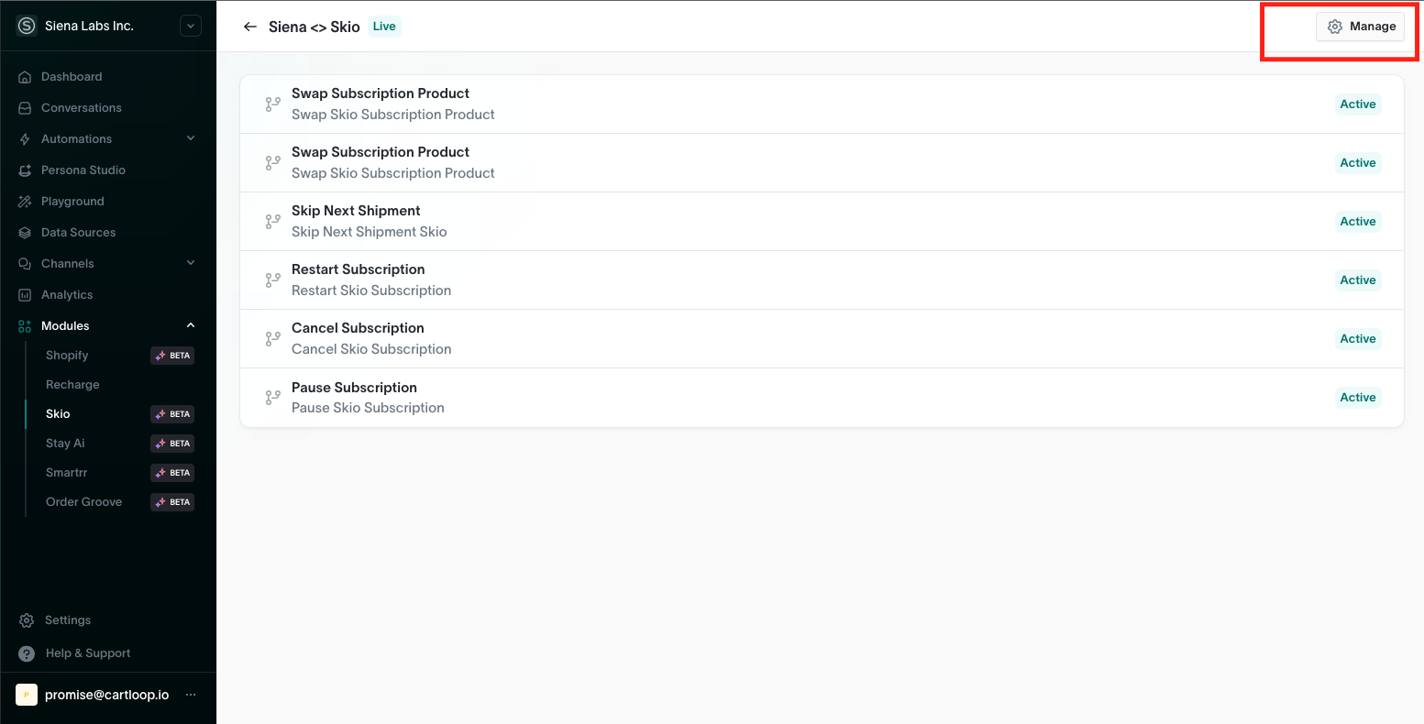Click the Data Sources layers icon
This screenshot has width=1424, height=724.
click(26, 233)
